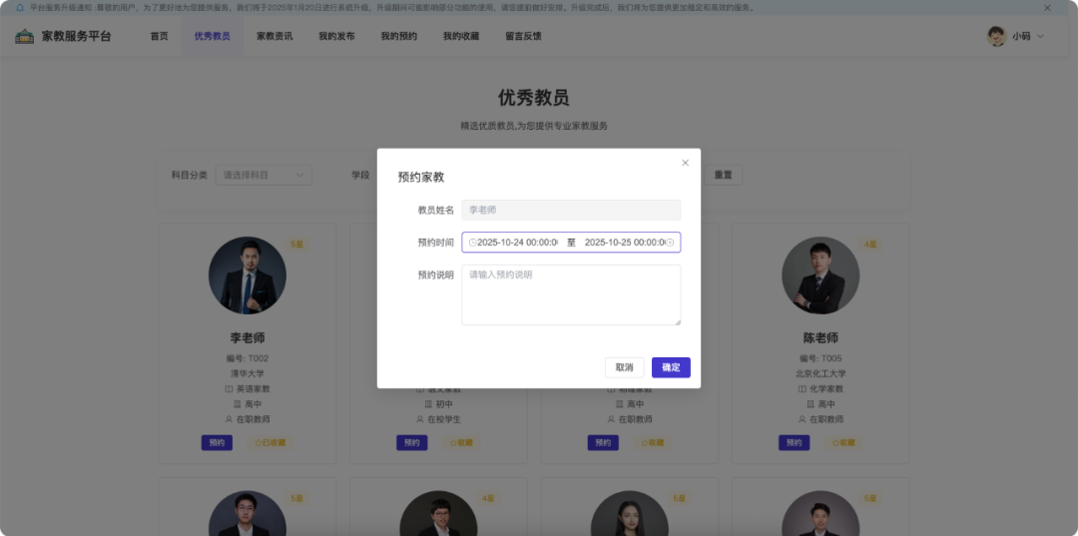
Task: Click 预约 button under 陈老师
Action: pos(795,442)
